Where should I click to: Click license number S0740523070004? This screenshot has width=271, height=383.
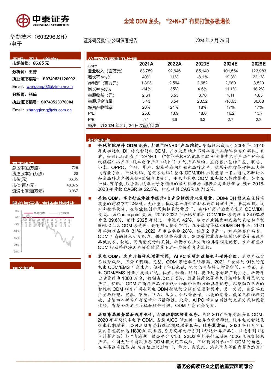[57, 102]
